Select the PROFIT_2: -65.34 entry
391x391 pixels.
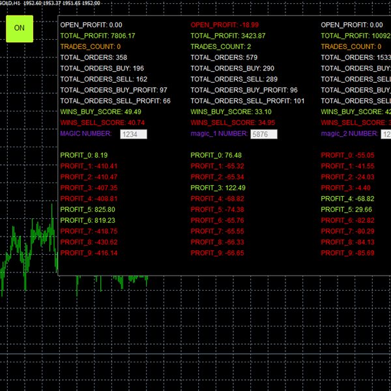(217, 177)
